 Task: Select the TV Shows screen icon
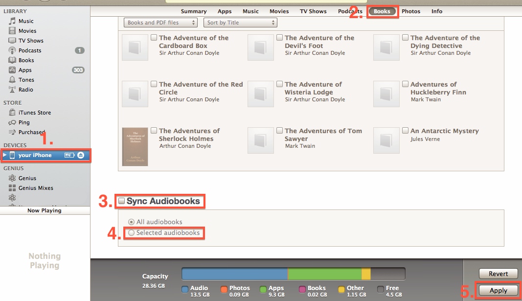(x=12, y=41)
